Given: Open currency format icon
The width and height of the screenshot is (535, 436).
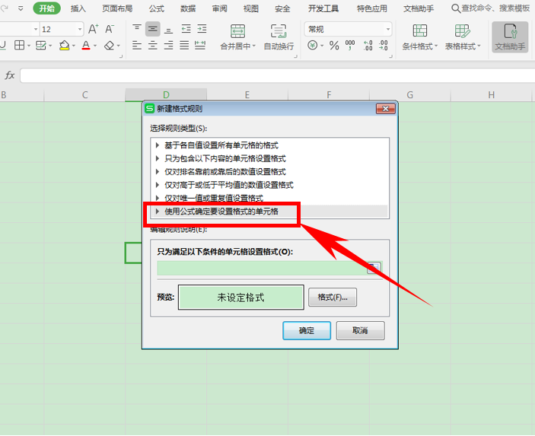Looking at the screenshot, I should tap(312, 45).
